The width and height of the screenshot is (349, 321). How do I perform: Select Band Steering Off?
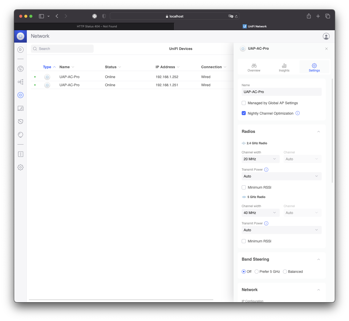tap(244, 272)
